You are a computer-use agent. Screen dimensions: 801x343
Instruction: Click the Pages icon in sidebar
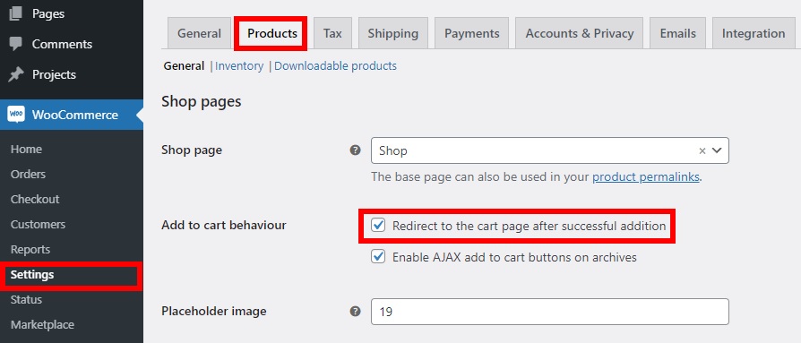pyautogui.click(x=16, y=13)
